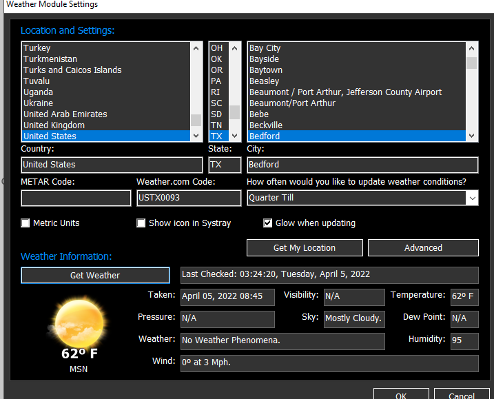Toggle Show icon in Systray checkbox
Screen dimensions: 494x399
(x=141, y=223)
